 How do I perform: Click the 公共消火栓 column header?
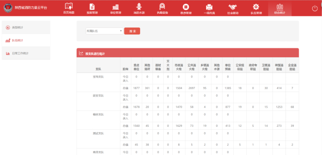[x=191, y=67]
